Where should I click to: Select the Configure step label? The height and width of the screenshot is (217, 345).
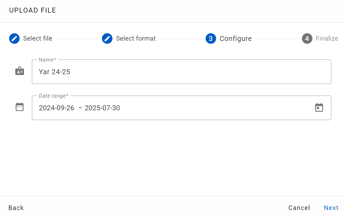(x=236, y=38)
